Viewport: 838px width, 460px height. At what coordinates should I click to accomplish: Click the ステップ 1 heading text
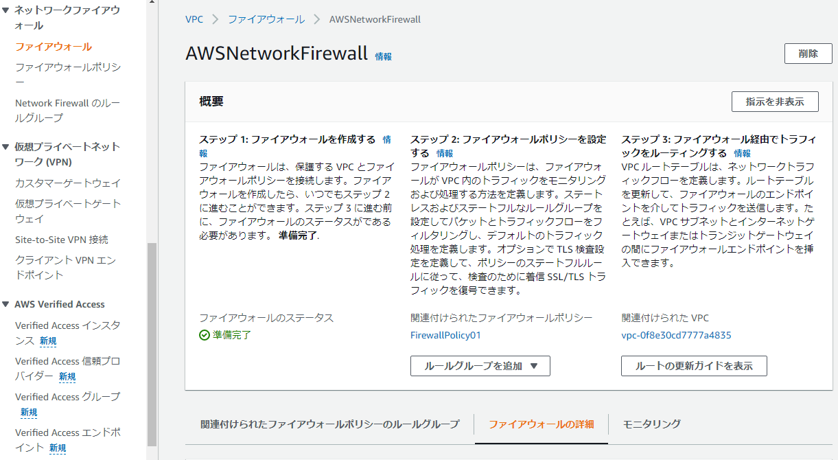pos(288,139)
